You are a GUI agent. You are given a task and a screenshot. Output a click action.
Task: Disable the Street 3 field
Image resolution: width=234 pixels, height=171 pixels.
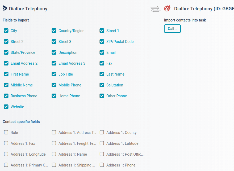[x=54, y=42]
